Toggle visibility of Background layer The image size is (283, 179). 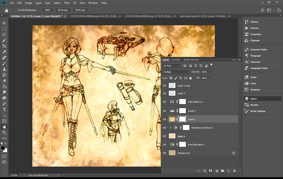point(165,153)
